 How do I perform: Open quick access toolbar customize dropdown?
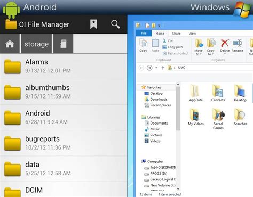point(159,26)
